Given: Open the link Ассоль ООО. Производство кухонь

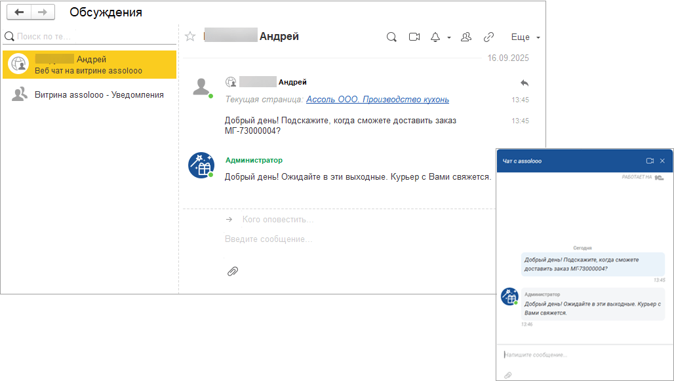Looking at the screenshot, I should click(378, 99).
